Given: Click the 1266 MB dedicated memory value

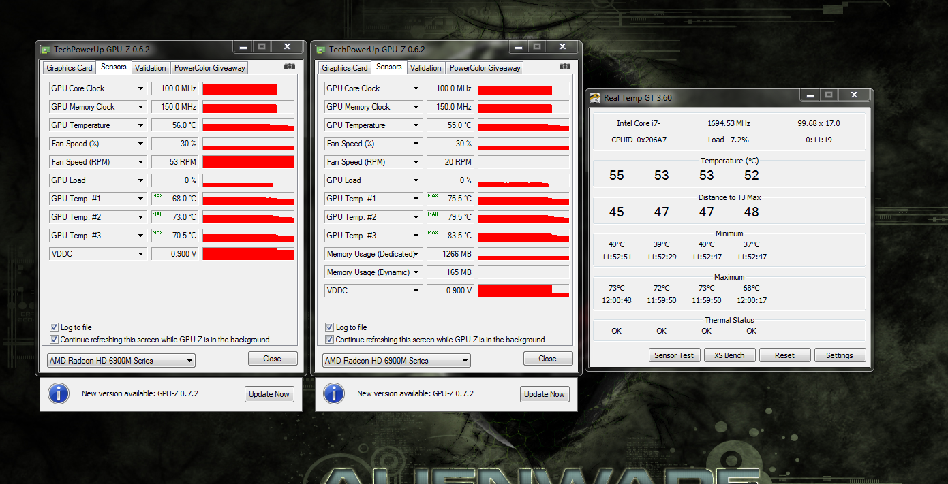Looking at the screenshot, I should click(x=450, y=254).
